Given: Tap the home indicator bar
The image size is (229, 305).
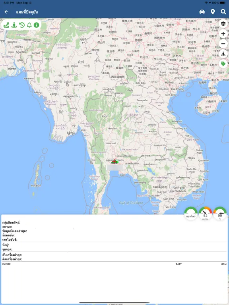Looking at the screenshot, I should pos(114,303).
